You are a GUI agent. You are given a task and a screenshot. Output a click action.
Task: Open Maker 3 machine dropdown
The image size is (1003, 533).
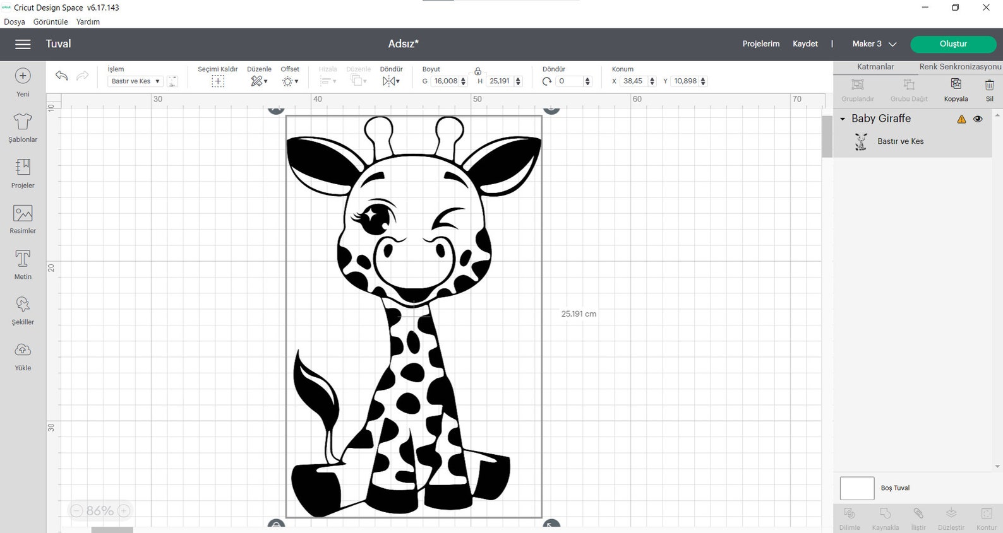tap(874, 44)
